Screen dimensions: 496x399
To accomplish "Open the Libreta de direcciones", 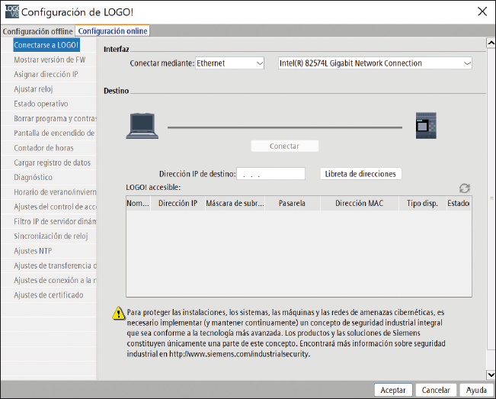I will click(360, 174).
